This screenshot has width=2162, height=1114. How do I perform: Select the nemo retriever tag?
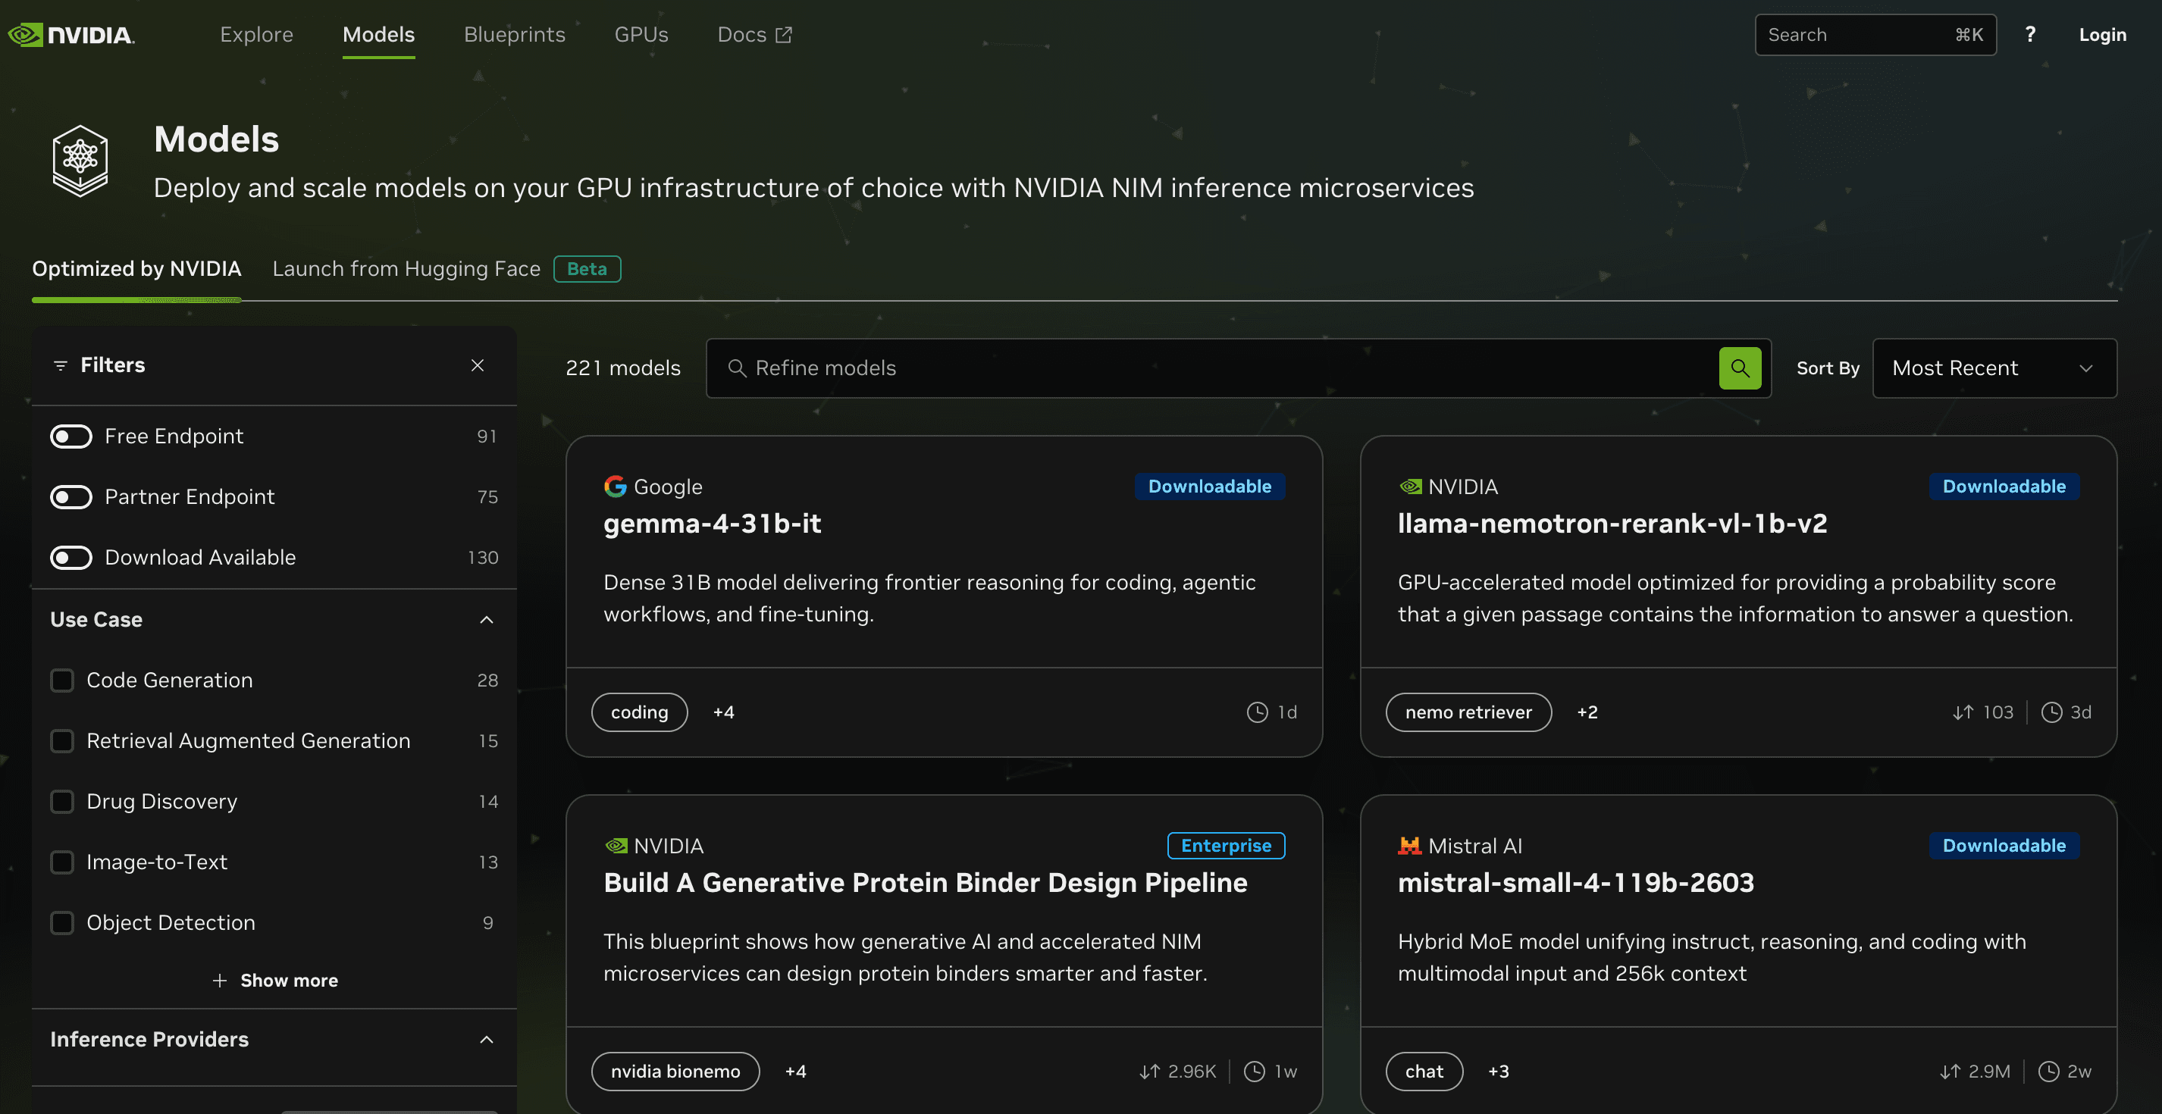[1469, 712]
